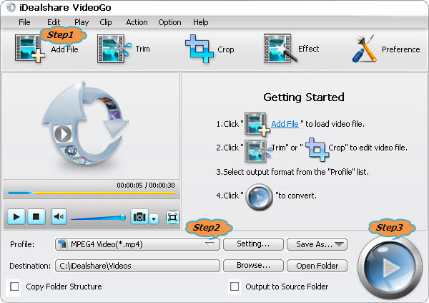Click the Destination: label
This screenshot has width=429, height=303.
point(30,266)
